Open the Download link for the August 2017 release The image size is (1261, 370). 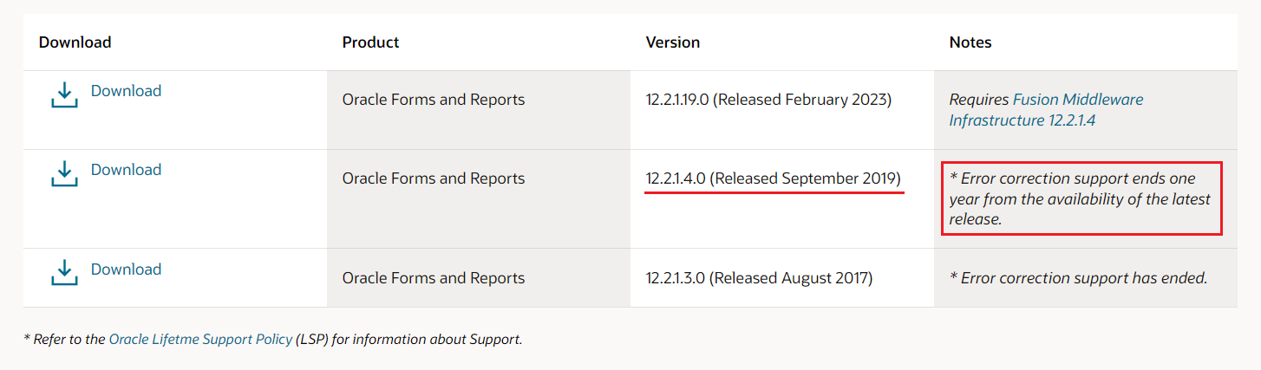(126, 269)
